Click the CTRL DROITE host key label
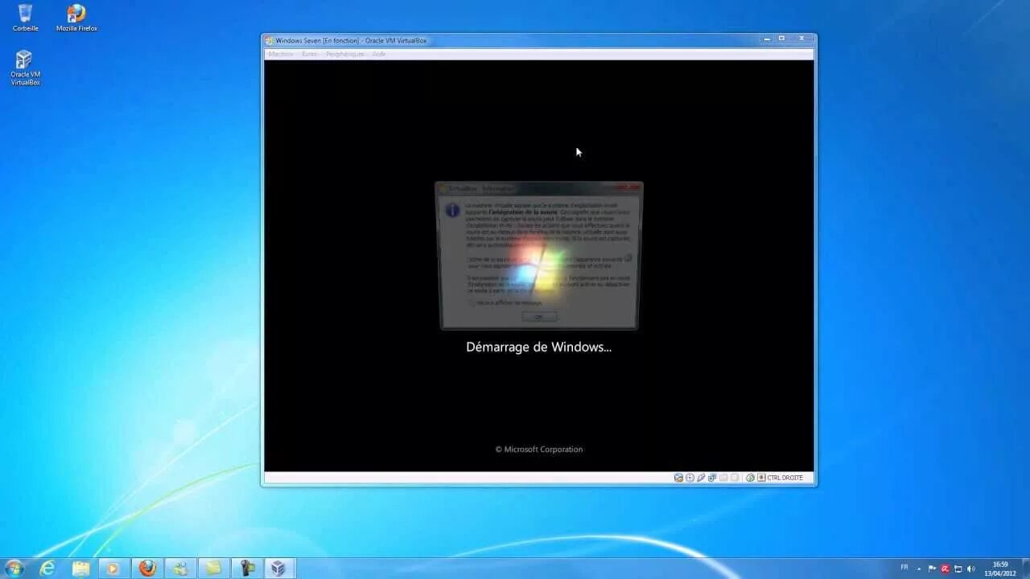The image size is (1030, 579). coord(785,478)
